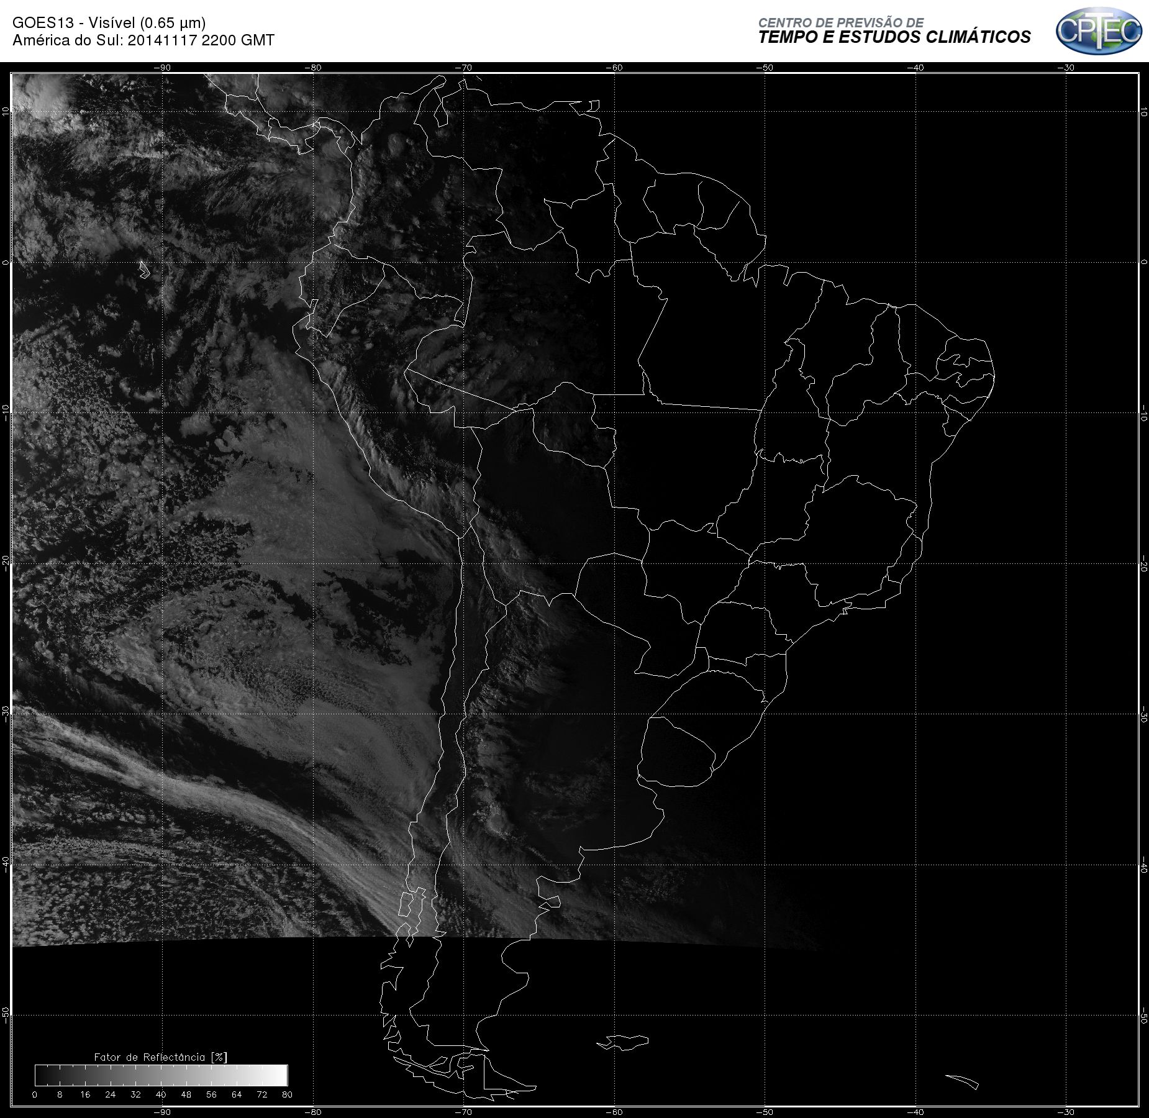1149x1118 pixels.
Task: Click 'CENTRO DE PREVISÃO DE' text
Action: pyautogui.click(x=841, y=22)
